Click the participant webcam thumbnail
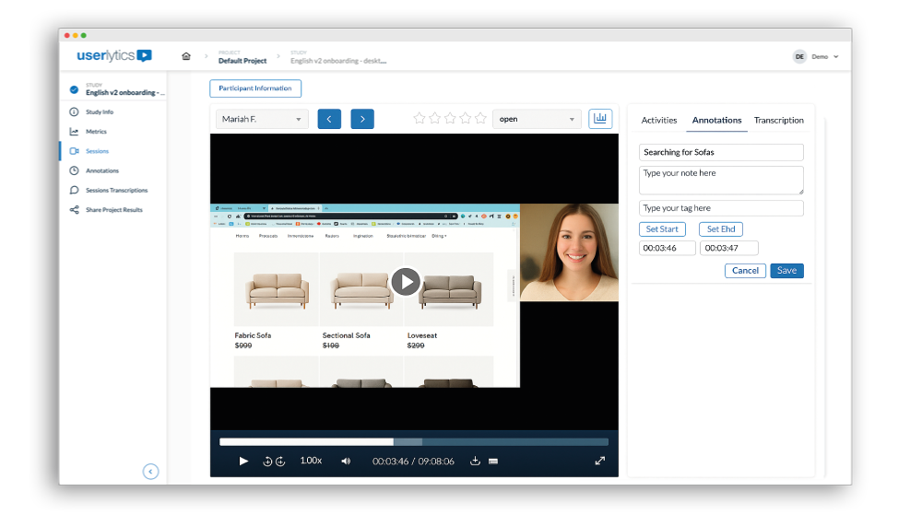This screenshot has width=922, height=515. (569, 252)
